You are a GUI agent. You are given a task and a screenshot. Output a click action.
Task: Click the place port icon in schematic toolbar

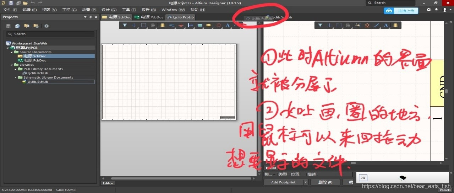pyautogui.click(x=209, y=25)
